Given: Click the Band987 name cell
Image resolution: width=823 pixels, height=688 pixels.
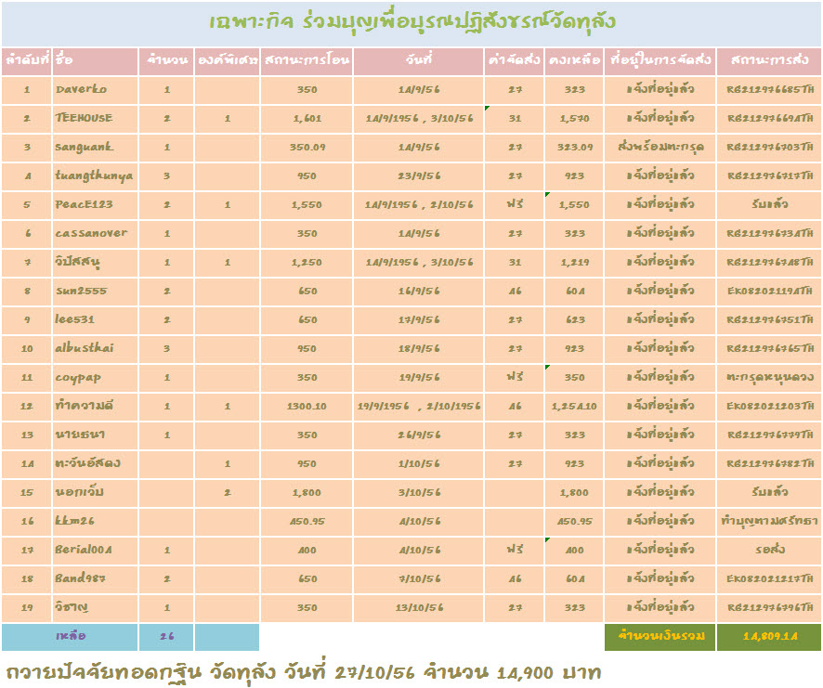Looking at the screenshot, I should coord(95,579).
